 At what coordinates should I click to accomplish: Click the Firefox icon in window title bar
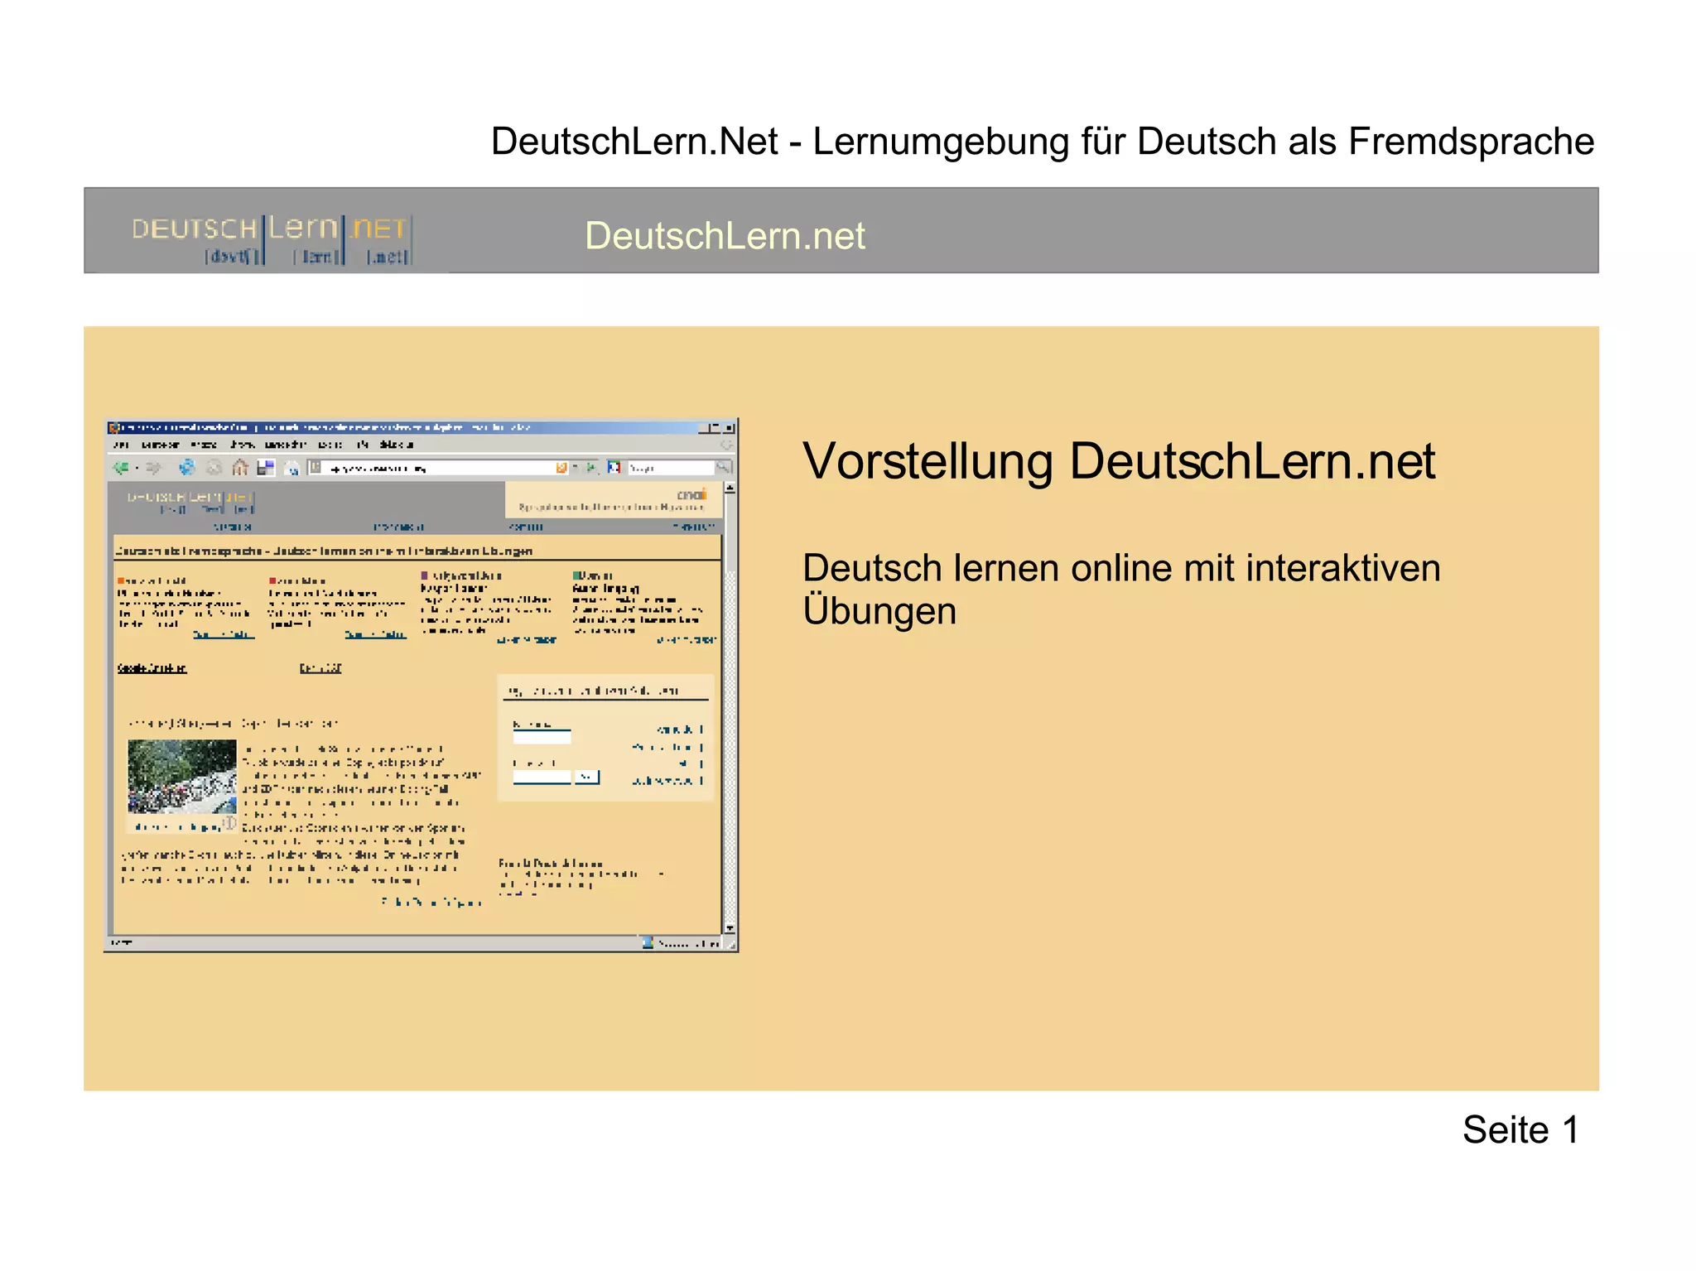click(x=113, y=428)
